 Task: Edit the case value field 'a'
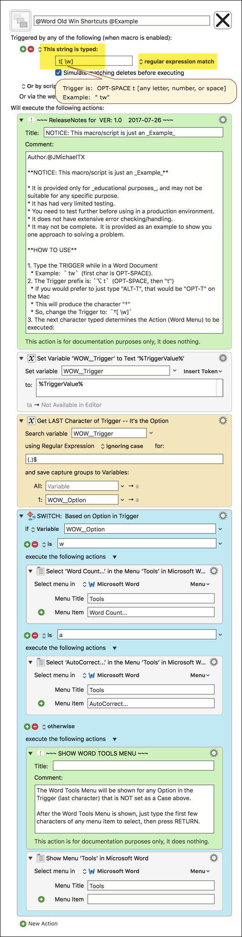[x=136, y=634]
